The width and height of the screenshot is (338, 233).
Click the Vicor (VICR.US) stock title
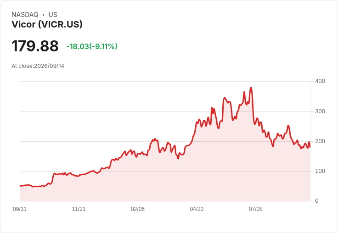(47, 24)
